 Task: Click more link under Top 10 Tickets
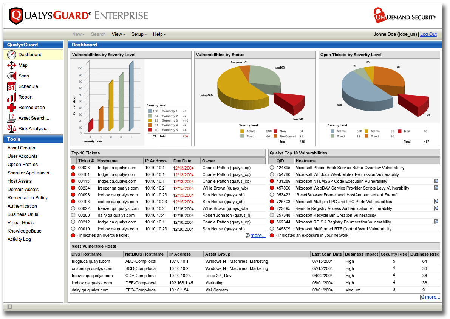coord(258,236)
